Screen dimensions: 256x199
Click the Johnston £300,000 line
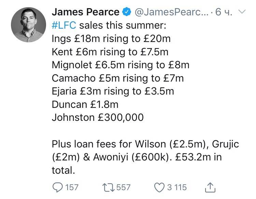98,117
